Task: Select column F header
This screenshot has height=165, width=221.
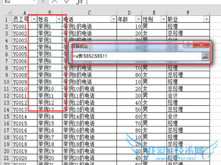Action: (188, 13)
